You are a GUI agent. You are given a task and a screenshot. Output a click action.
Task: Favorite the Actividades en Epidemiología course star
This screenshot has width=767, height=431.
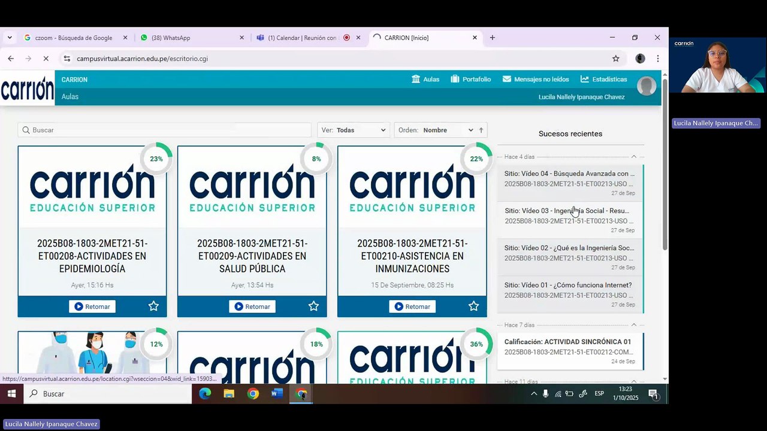click(x=153, y=306)
